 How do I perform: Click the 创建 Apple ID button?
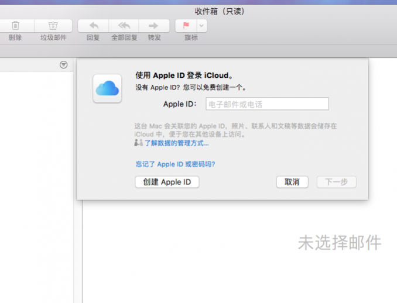tap(167, 182)
